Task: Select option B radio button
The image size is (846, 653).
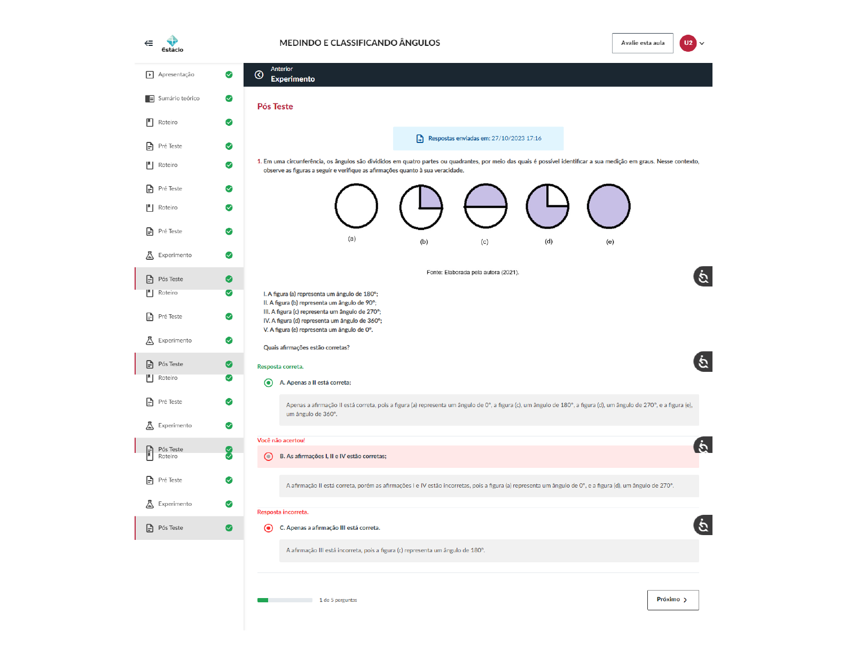Action: [x=269, y=457]
